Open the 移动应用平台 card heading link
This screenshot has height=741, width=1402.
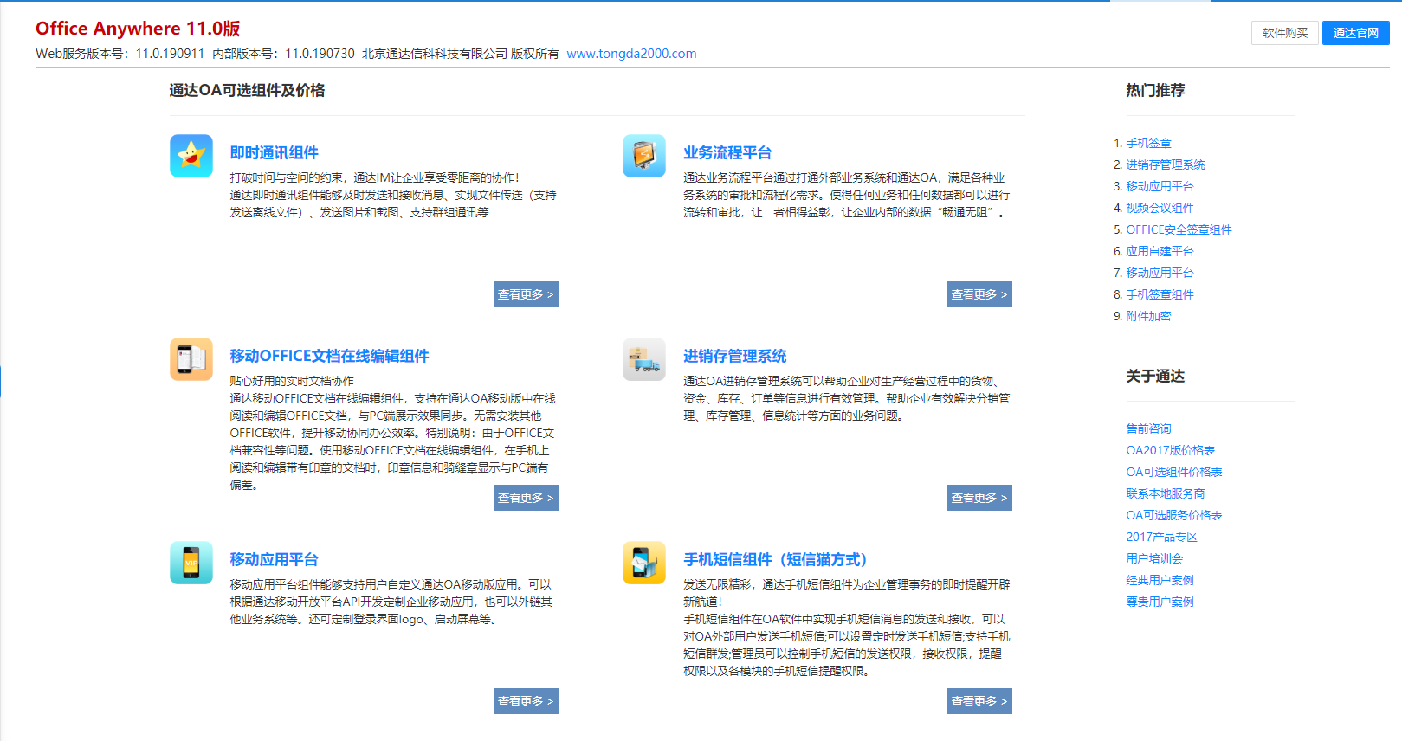[274, 559]
